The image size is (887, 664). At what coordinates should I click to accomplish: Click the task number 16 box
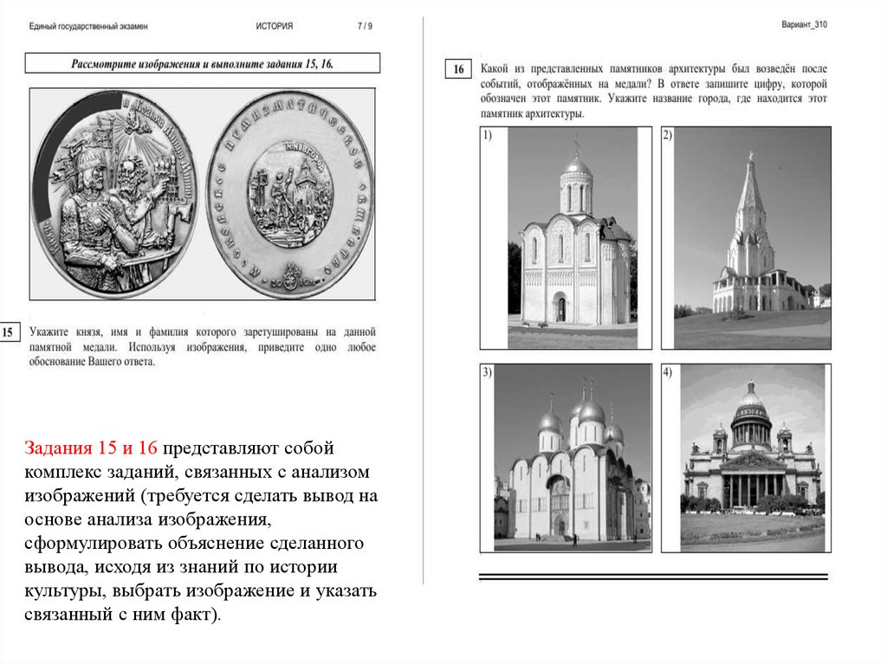coord(458,69)
